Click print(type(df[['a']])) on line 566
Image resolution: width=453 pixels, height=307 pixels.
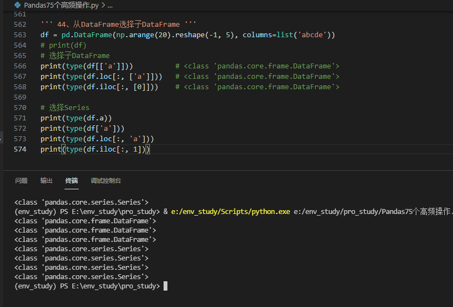tap(86, 66)
